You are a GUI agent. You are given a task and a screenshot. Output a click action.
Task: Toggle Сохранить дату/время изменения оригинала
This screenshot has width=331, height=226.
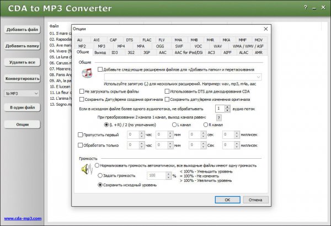(x=167, y=99)
